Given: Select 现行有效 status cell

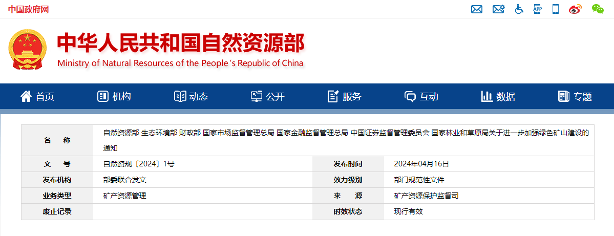Looking at the screenshot, I should (409, 212).
